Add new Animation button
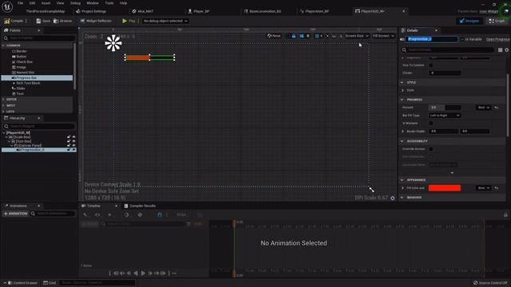 click(x=15, y=214)
